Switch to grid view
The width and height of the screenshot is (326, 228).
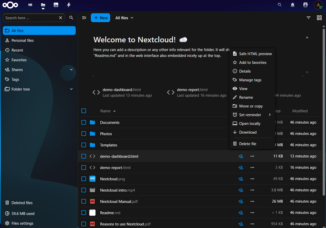[x=319, y=18]
